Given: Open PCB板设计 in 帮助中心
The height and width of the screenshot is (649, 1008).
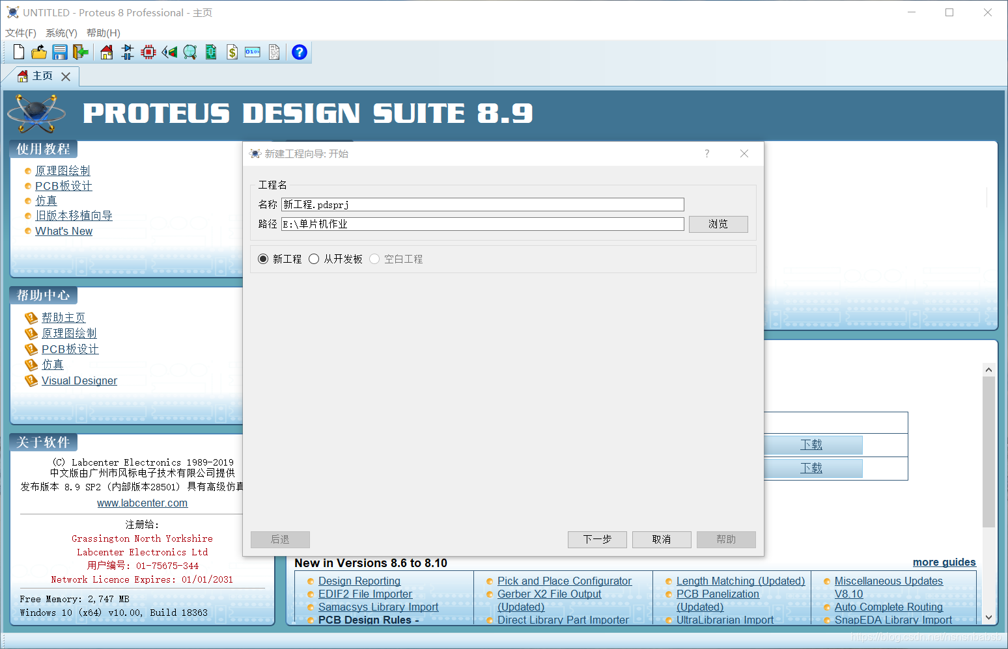Looking at the screenshot, I should click(70, 349).
